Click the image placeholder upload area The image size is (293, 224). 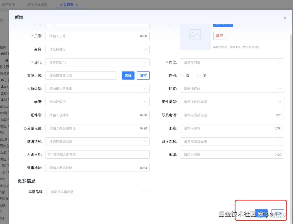(x=195, y=37)
